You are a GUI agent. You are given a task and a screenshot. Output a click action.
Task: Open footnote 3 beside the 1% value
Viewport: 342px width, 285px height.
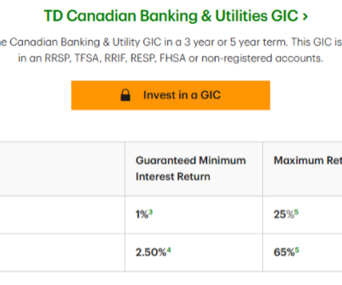point(150,213)
